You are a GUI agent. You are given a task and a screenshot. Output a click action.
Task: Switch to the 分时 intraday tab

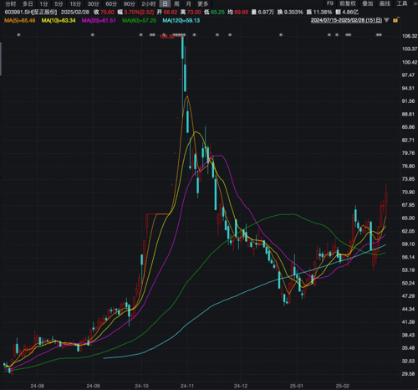(x=11, y=4)
